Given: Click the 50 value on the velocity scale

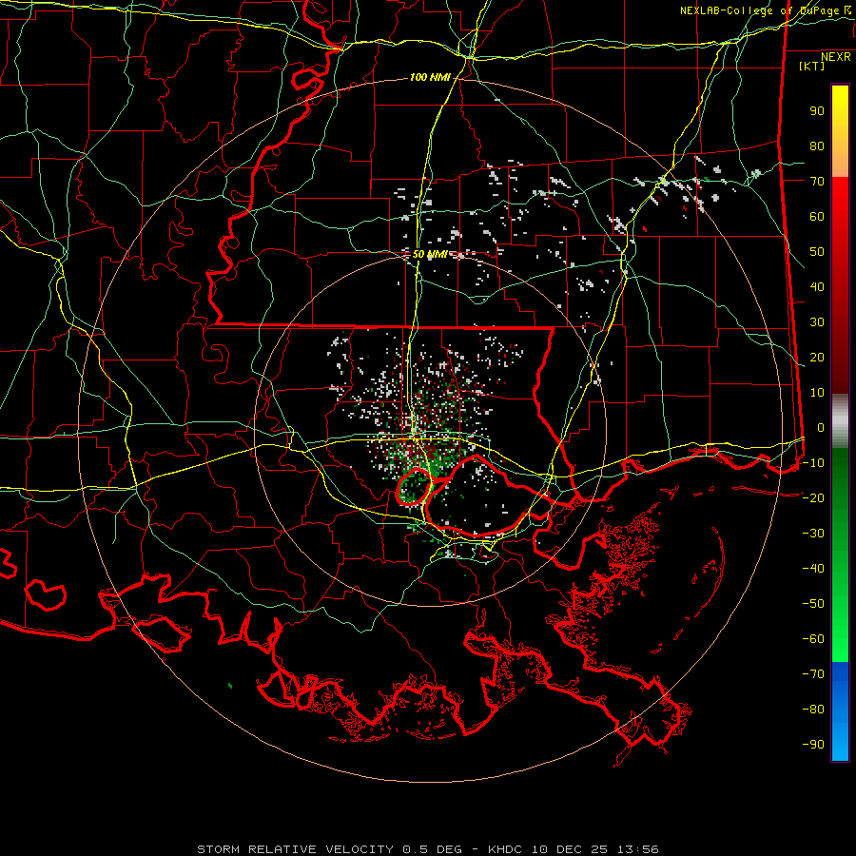Looking at the screenshot, I should [x=817, y=252].
